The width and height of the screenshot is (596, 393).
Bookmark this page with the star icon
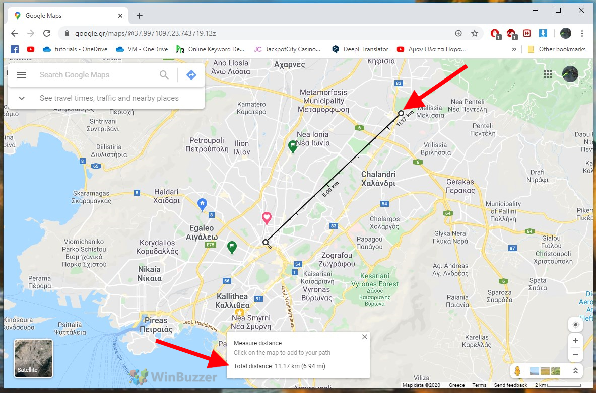[475, 33]
